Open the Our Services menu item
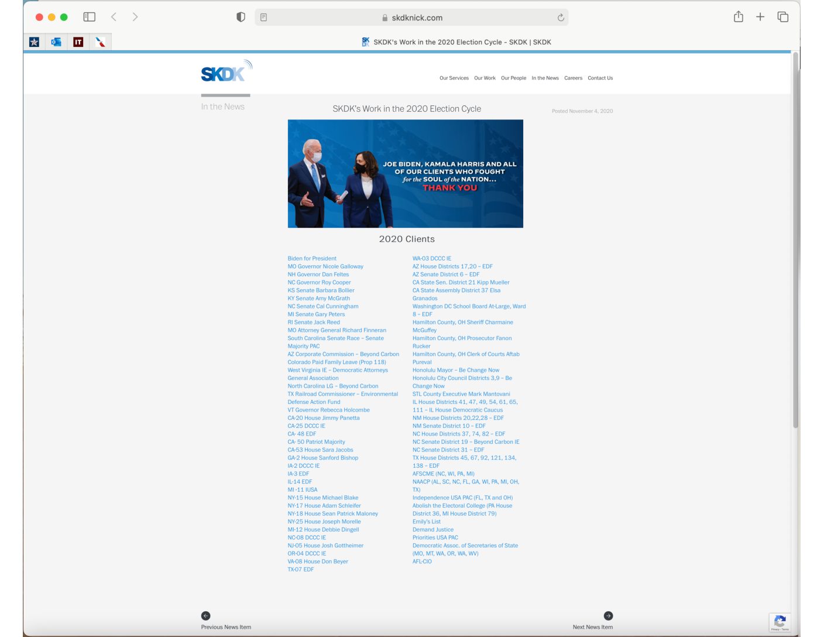824x637 pixels. coord(454,78)
